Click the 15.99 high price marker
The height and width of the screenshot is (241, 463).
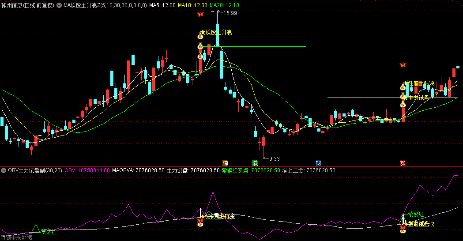tap(230, 13)
